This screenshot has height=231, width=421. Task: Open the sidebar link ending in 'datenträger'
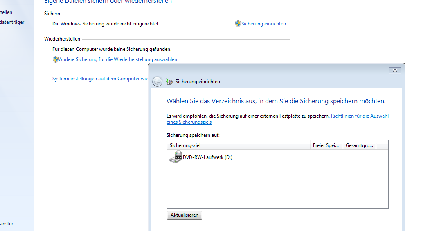click(x=12, y=22)
